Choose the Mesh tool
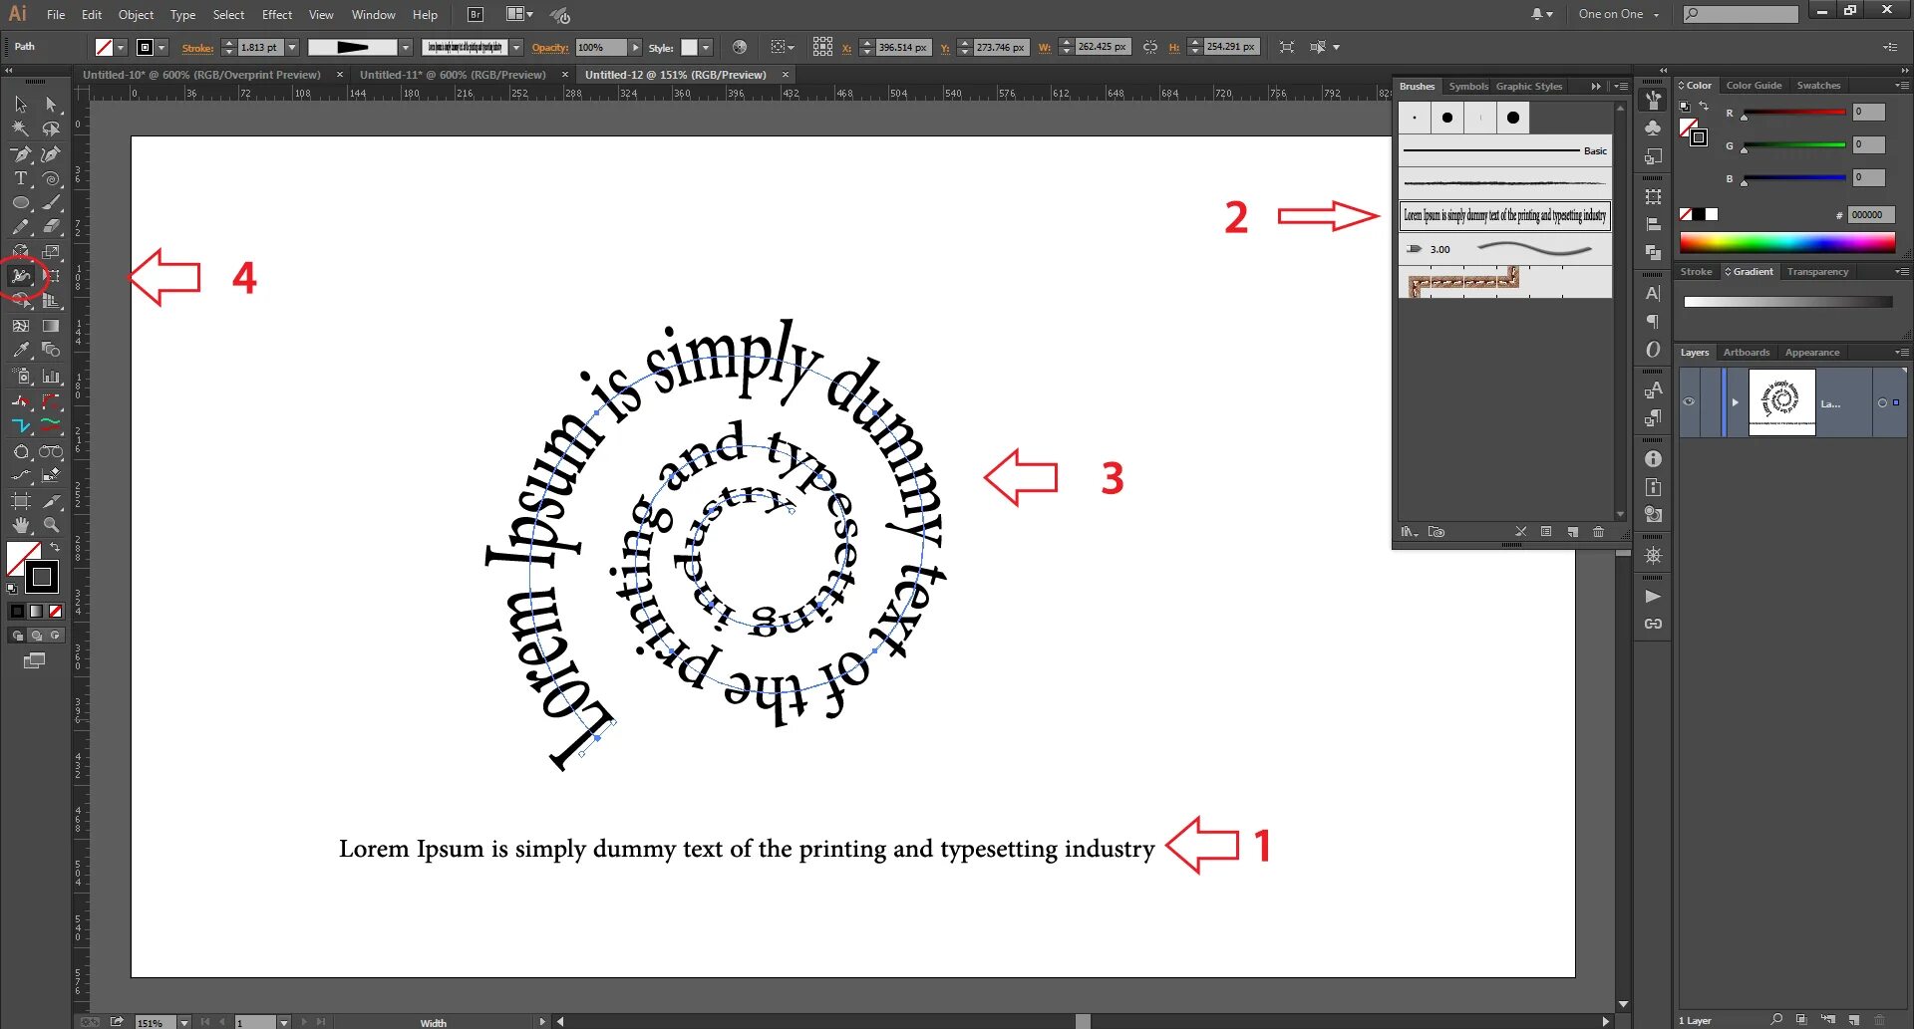 [20, 326]
